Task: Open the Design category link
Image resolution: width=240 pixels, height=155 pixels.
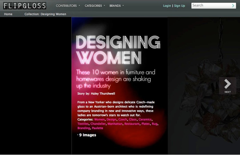Action: pos(111,119)
